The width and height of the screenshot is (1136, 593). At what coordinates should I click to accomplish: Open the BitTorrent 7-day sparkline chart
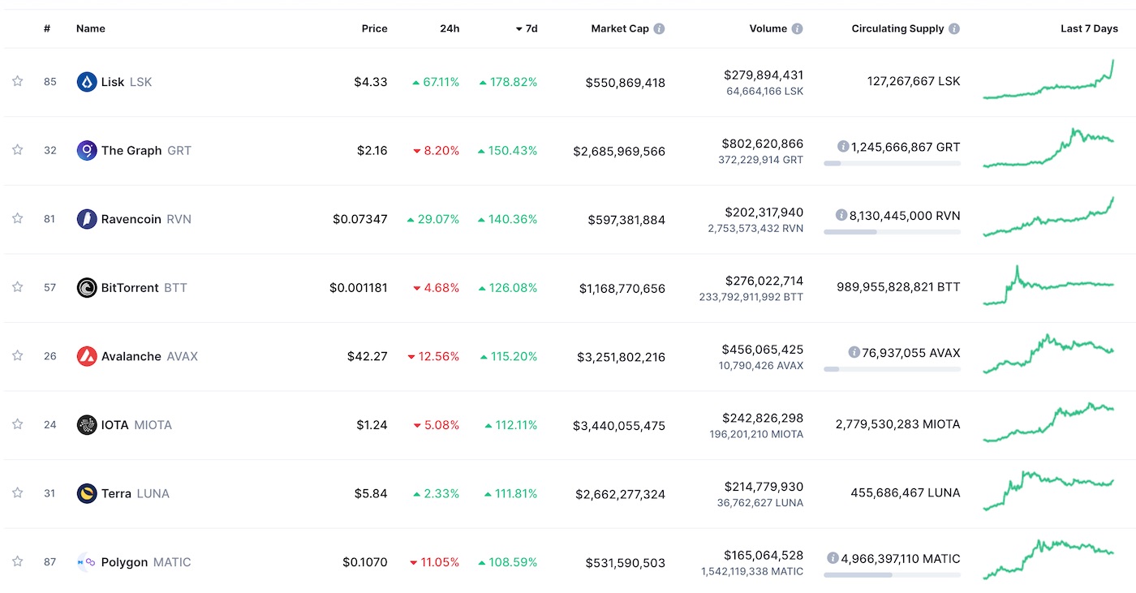1048,286
